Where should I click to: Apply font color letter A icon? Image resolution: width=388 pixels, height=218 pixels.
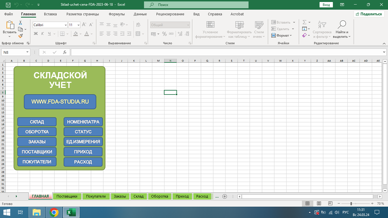(x=86, y=34)
